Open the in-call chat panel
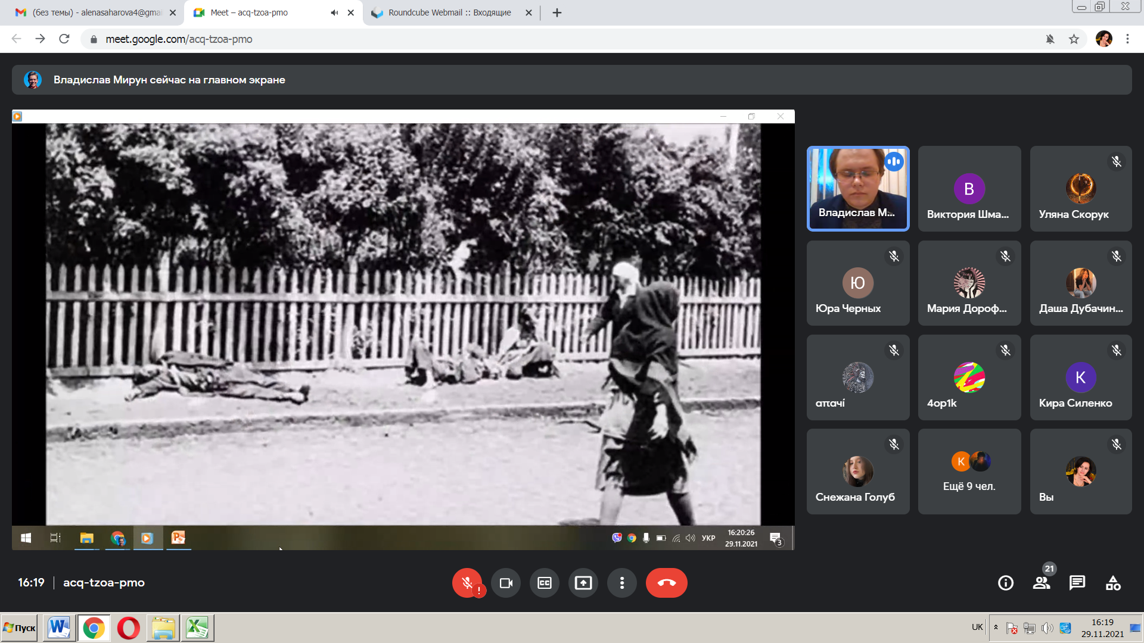This screenshot has height=643, width=1144. [1077, 583]
